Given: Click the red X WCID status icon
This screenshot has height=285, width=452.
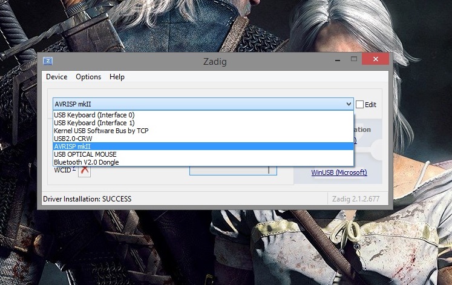Looking at the screenshot, I should point(85,170).
